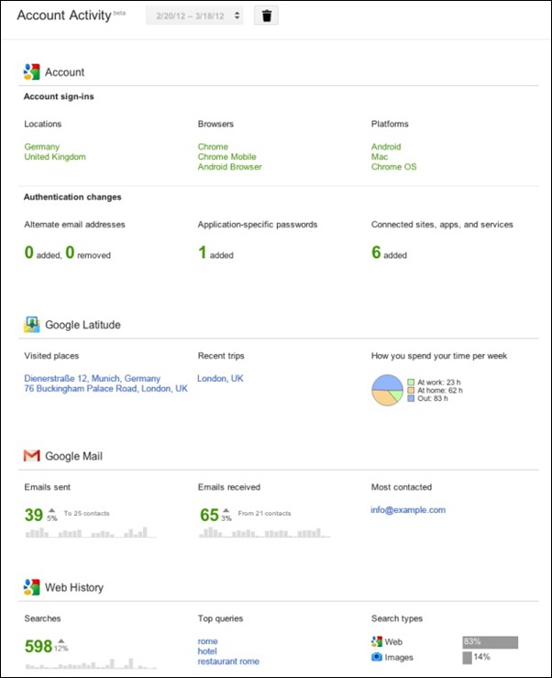
Task: Open 76 Buckingham Palace Road link
Action: pos(105,389)
